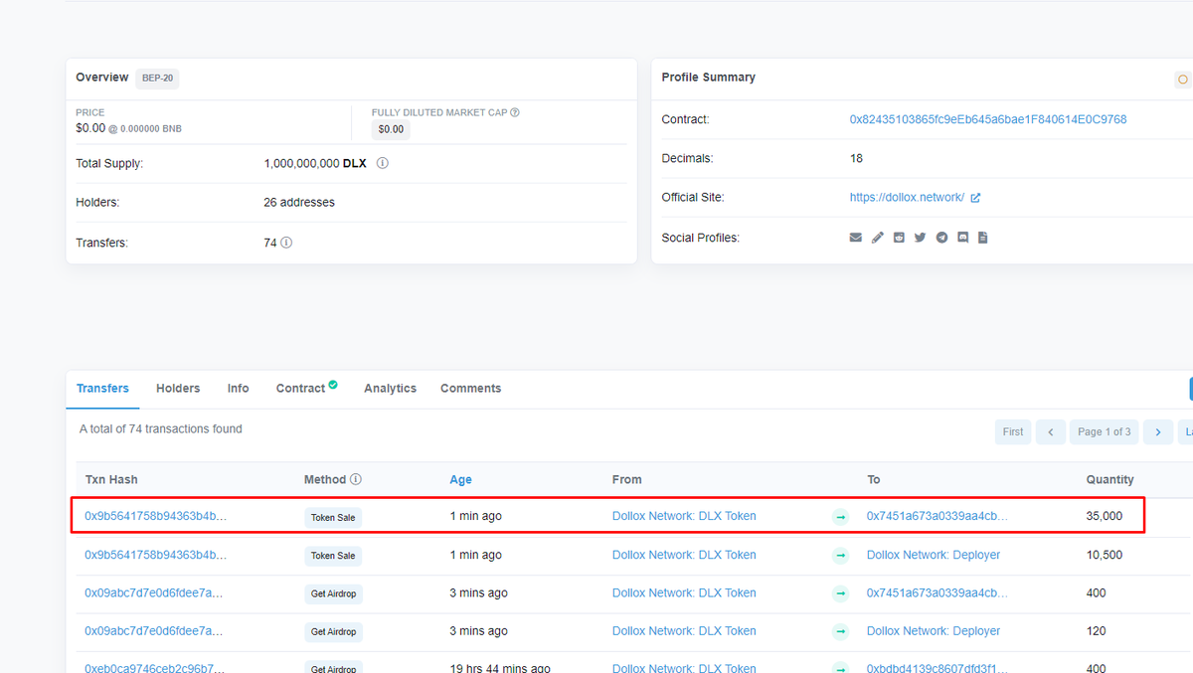Image resolution: width=1193 pixels, height=673 pixels.
Task: Click the Token Sale badge in 35,000 row
Action: tap(333, 517)
